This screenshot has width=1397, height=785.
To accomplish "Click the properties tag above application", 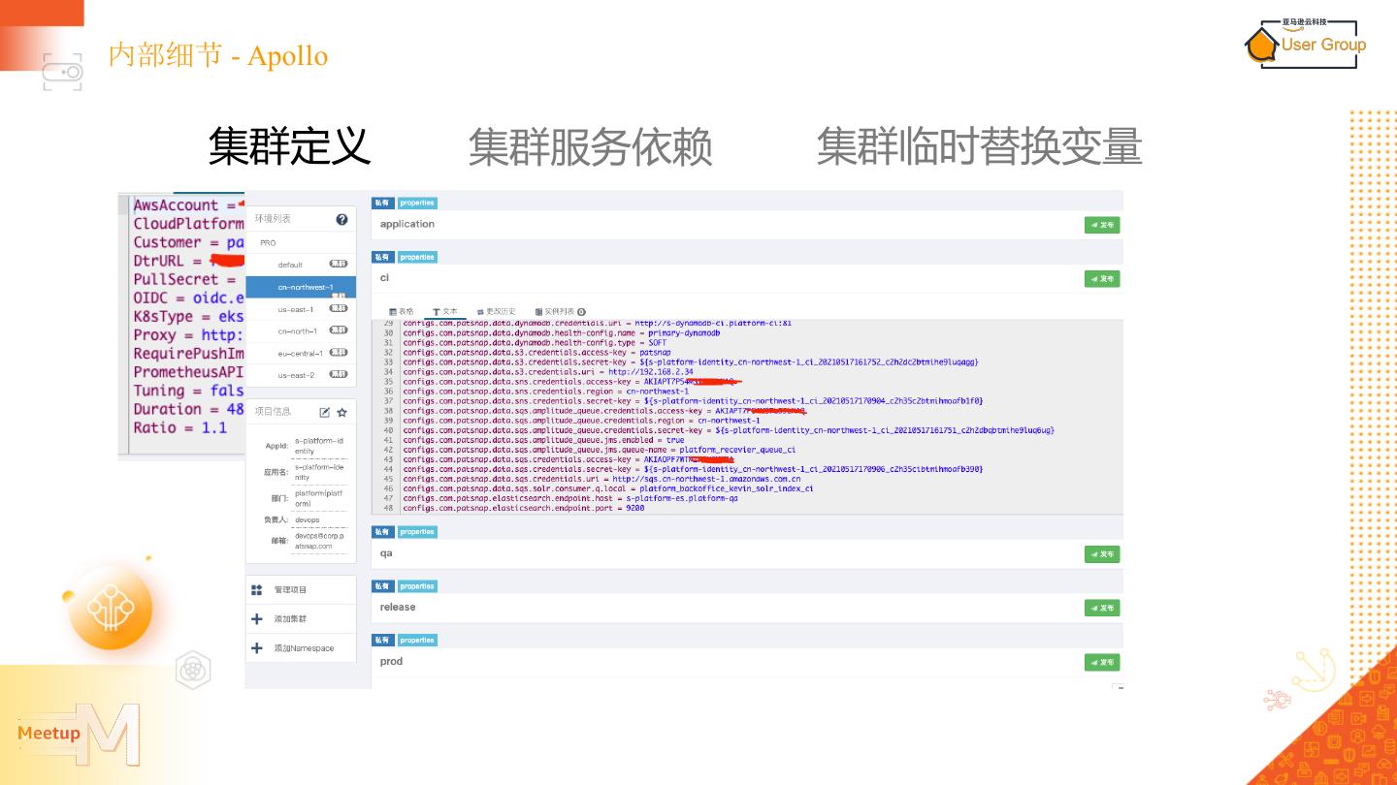I will (417, 203).
